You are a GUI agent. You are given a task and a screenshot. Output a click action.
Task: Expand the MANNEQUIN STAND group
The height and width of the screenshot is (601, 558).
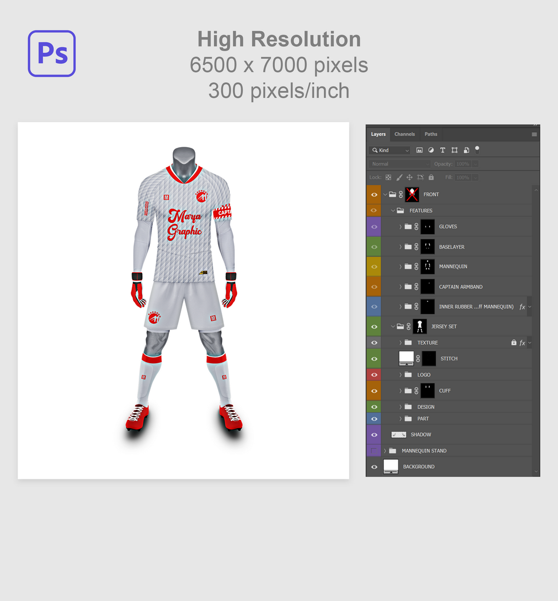click(x=385, y=451)
